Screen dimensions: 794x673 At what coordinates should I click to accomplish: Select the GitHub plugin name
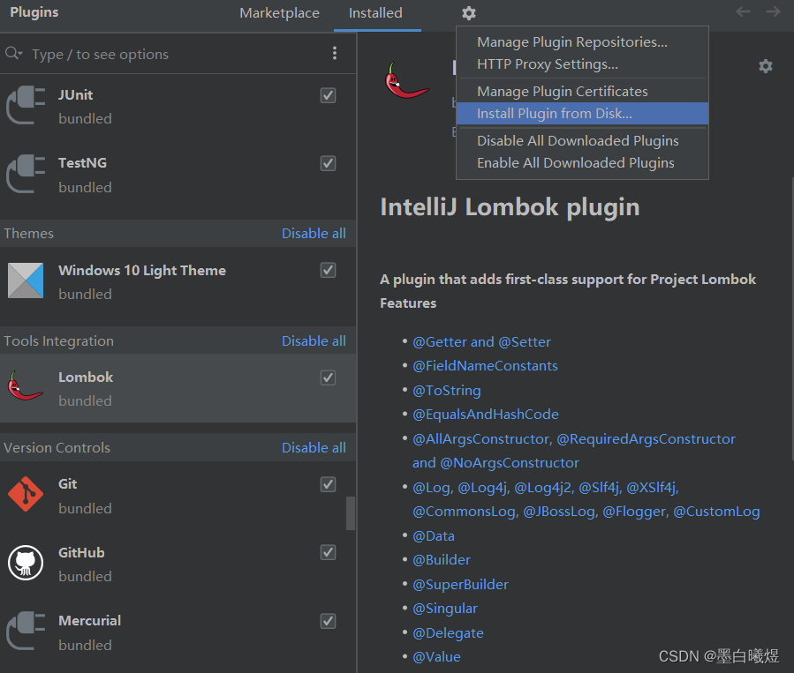click(x=81, y=553)
